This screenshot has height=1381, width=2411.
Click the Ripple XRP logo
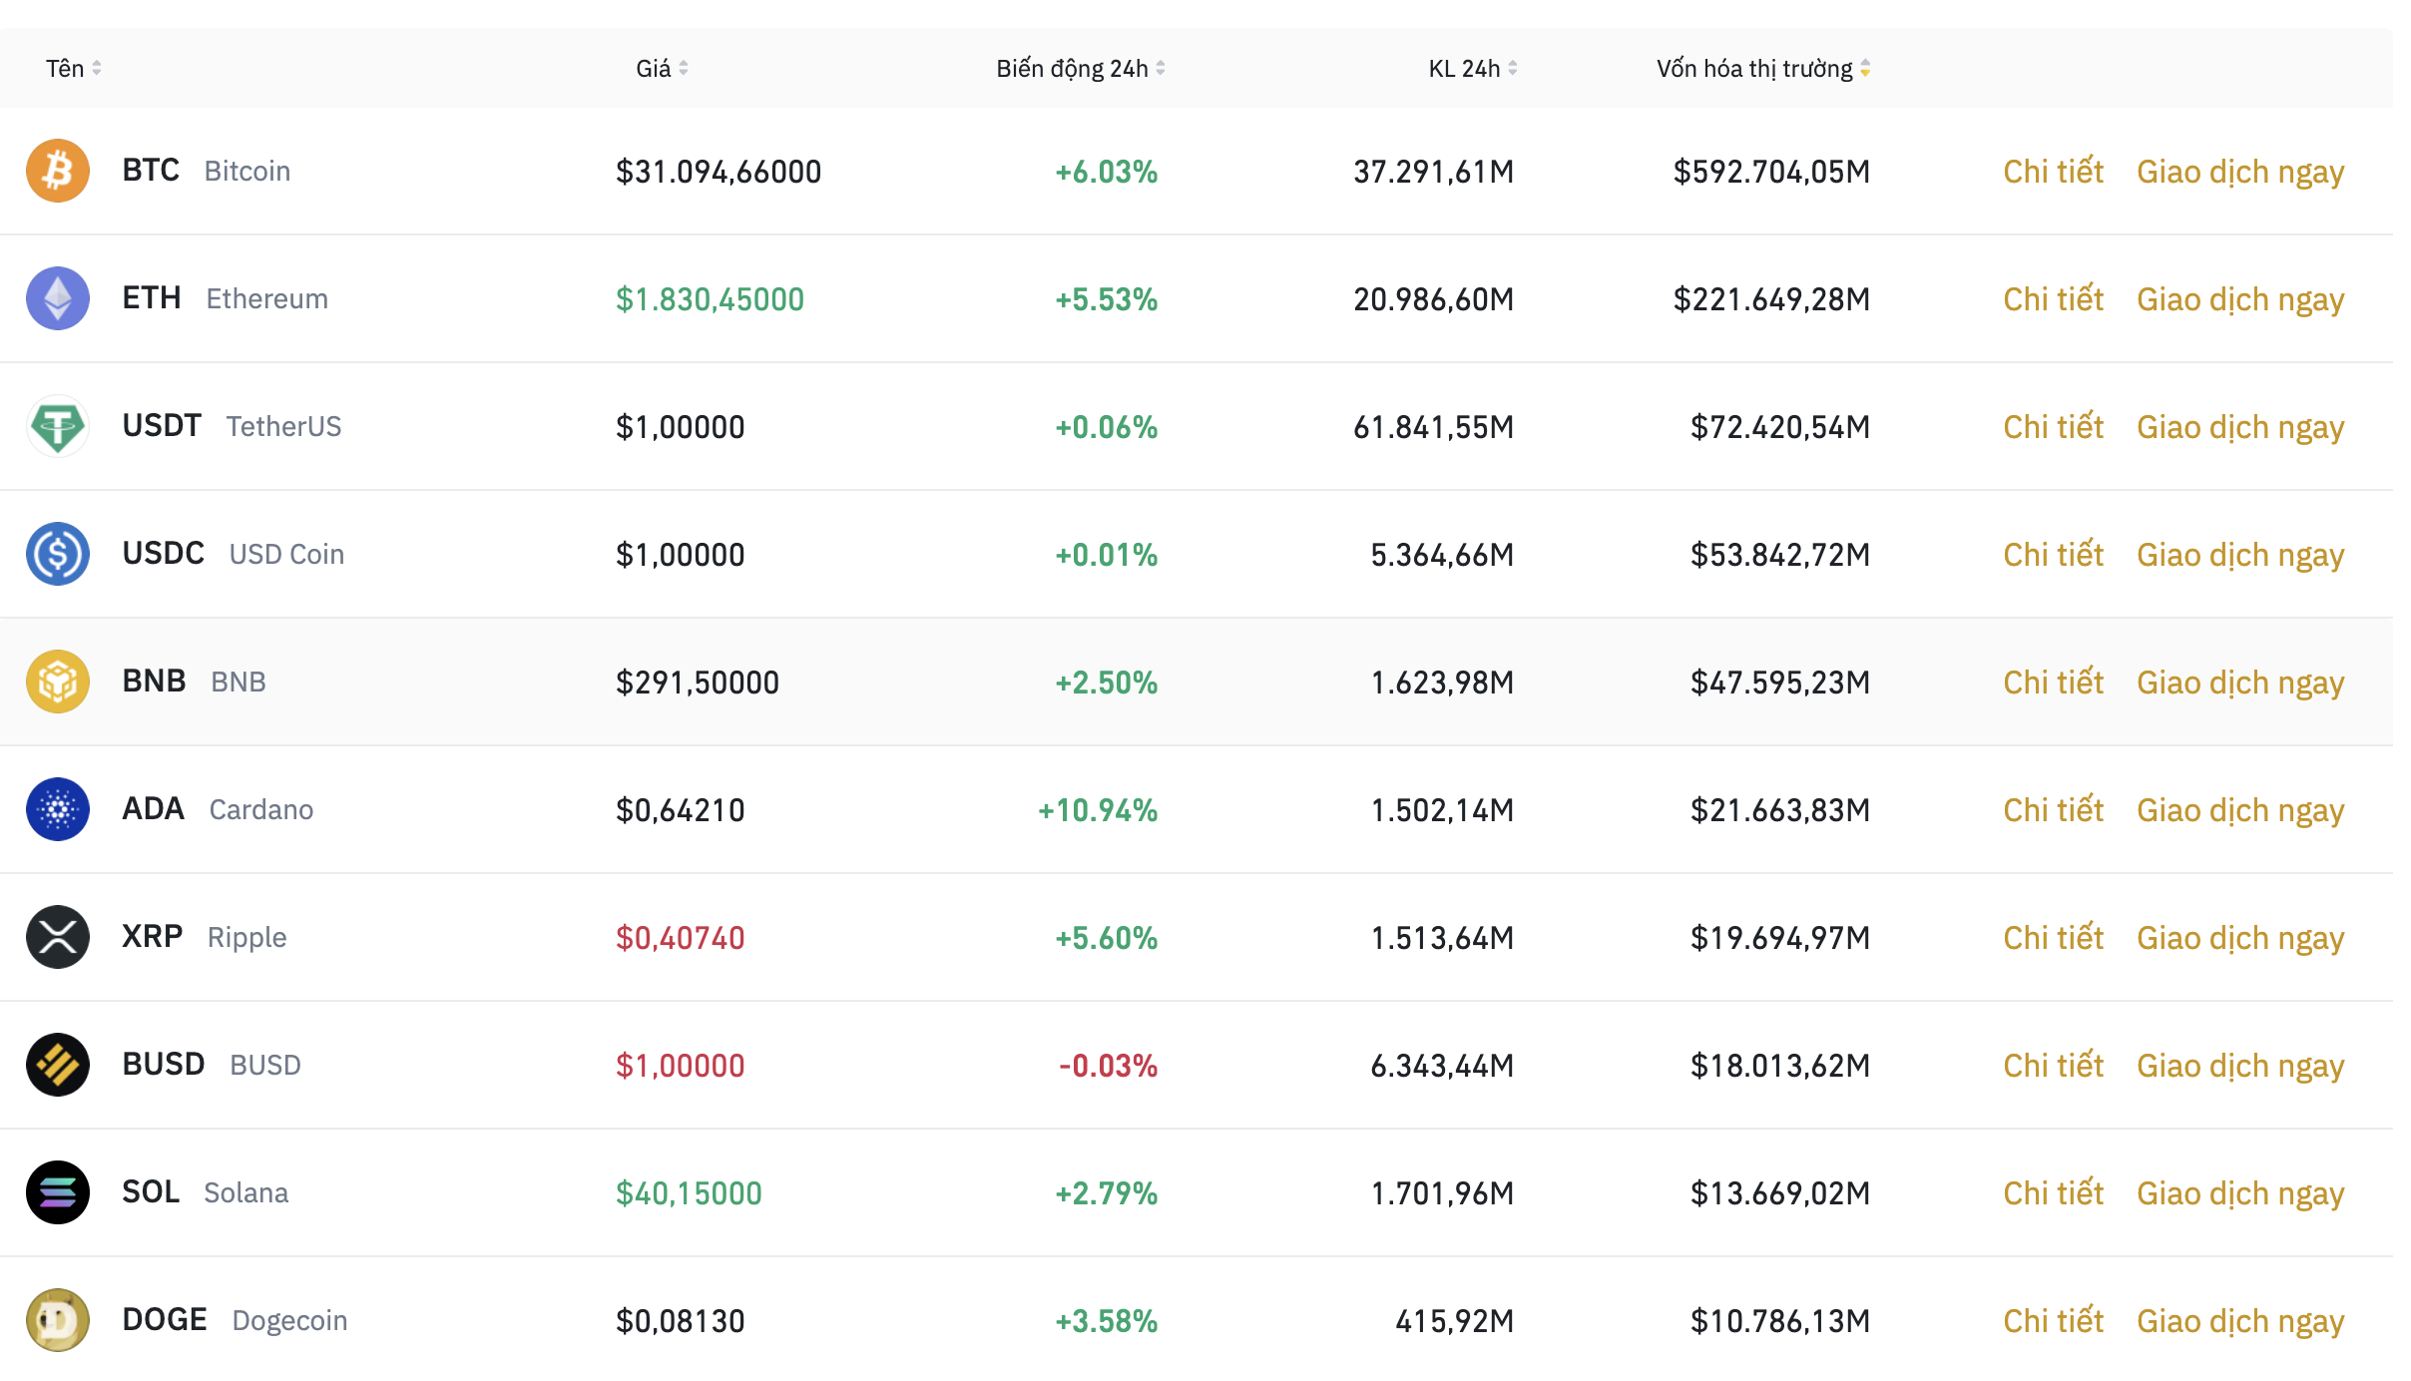click(x=58, y=937)
